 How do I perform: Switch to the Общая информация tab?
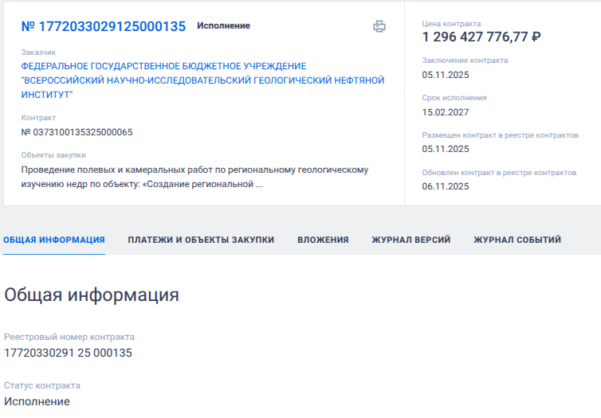[54, 240]
